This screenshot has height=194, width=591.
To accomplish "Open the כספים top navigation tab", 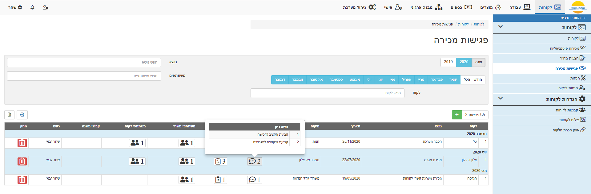I will pyautogui.click(x=461, y=7).
